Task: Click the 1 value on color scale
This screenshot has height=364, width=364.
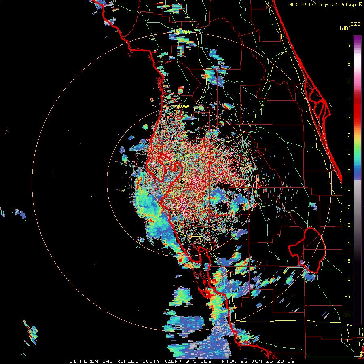Action: pos(349,153)
